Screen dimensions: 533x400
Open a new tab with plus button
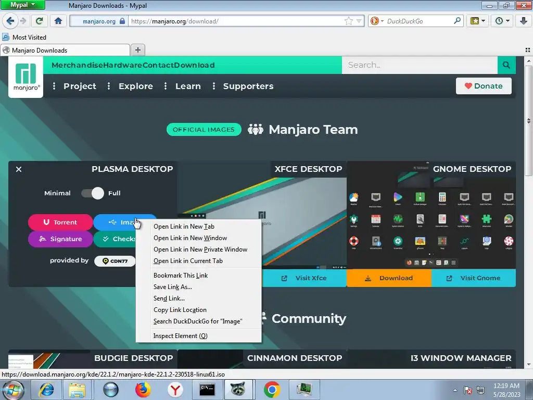click(137, 50)
